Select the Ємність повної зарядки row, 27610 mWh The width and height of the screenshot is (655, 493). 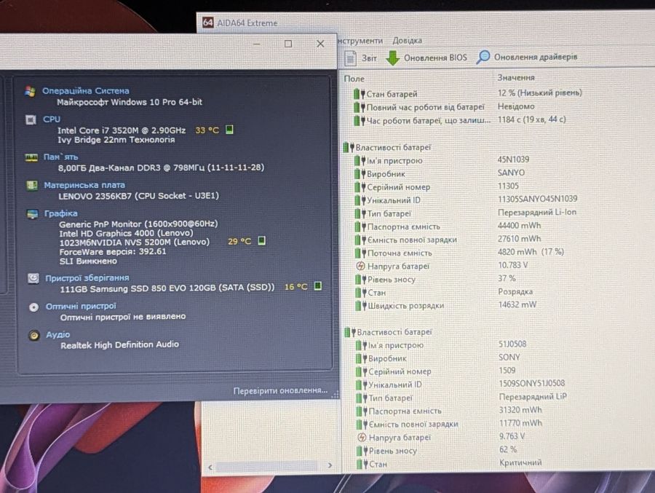[448, 240]
